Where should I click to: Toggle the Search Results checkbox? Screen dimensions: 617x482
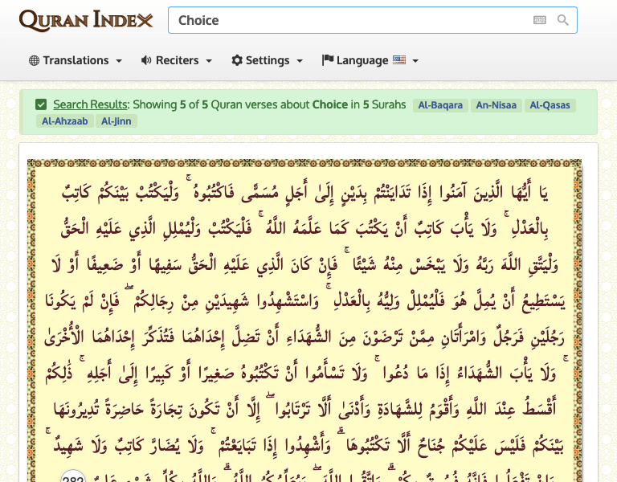click(41, 104)
